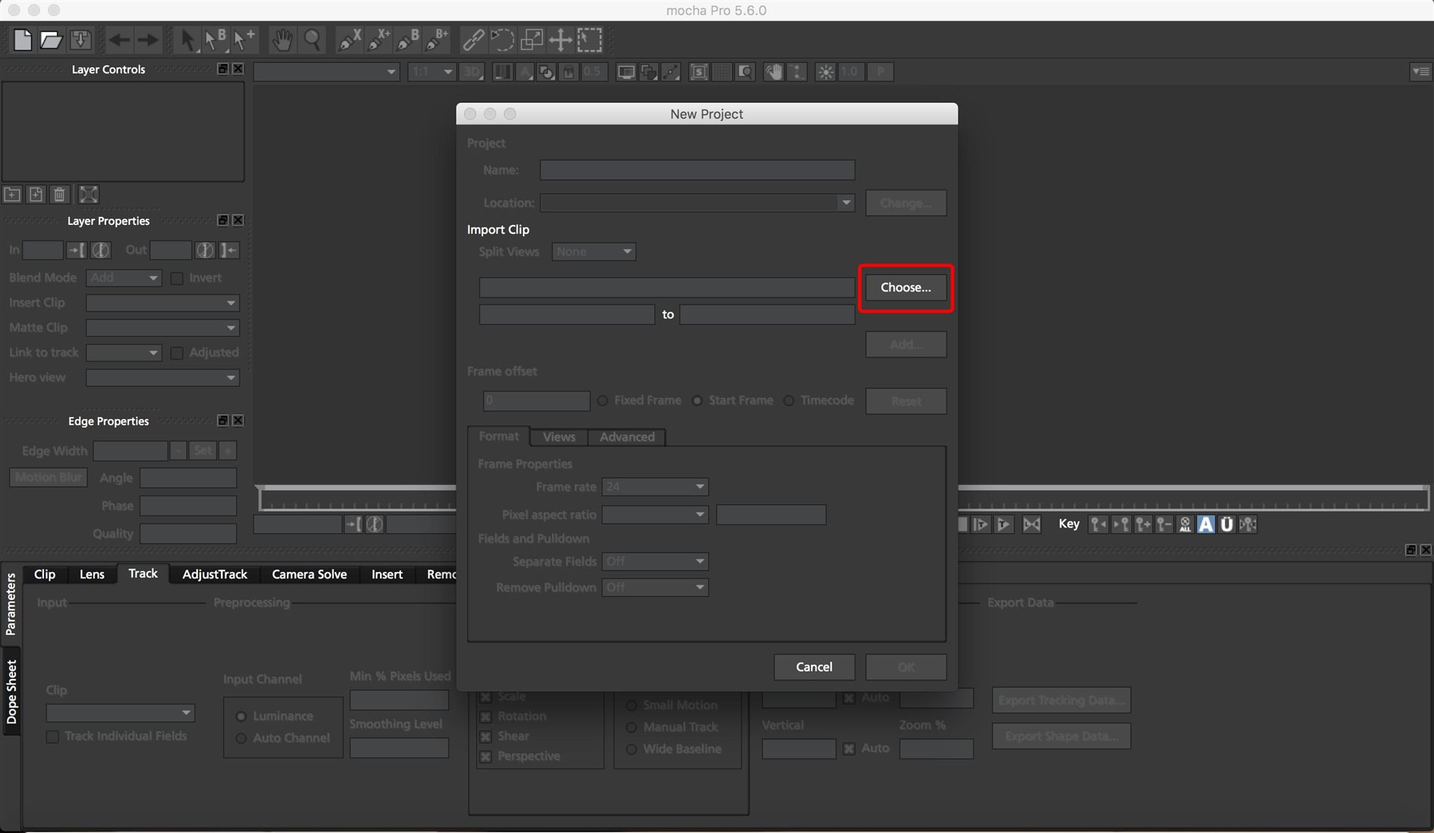This screenshot has height=833, width=1434.
Task: Open the Split Views dropdown
Action: pos(594,252)
